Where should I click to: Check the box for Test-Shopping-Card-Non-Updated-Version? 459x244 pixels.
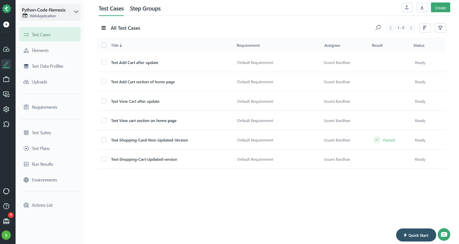coord(104,140)
